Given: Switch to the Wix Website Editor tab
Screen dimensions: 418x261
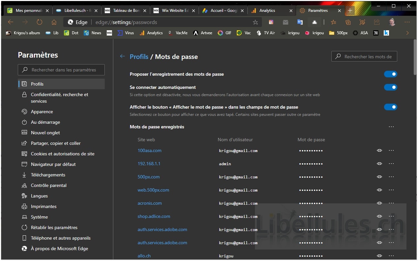Looking at the screenshot, I should (174, 11).
